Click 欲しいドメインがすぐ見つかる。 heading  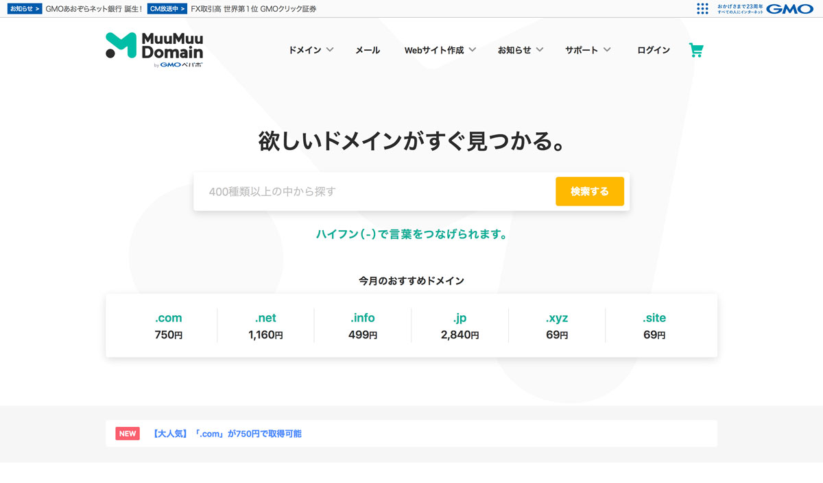tap(411, 140)
